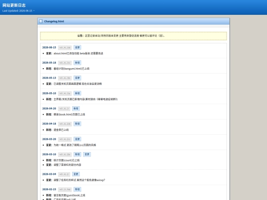The height and width of the screenshot is (200, 267).
Task: Select the Changelog.html panel title
Action: click(x=54, y=21)
